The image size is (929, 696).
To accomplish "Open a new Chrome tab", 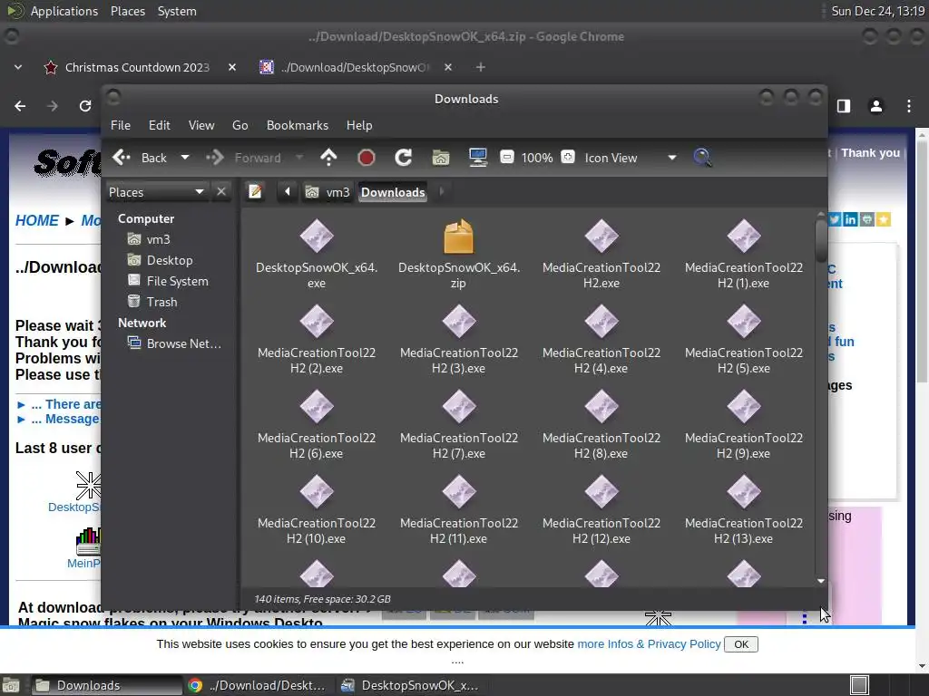I will tap(481, 67).
